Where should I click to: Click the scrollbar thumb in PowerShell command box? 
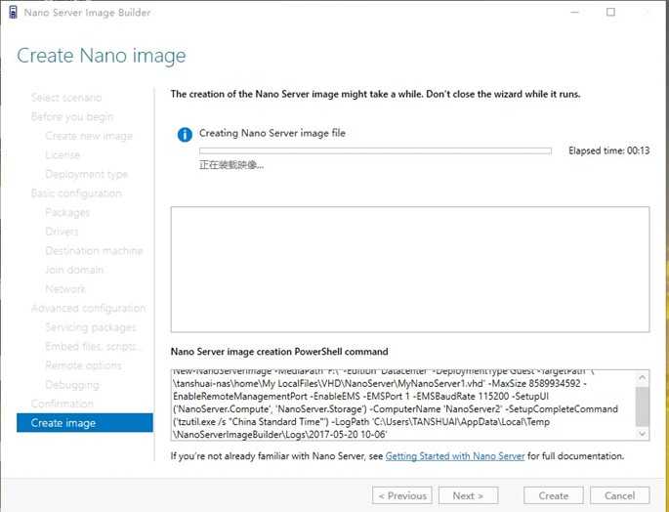click(642, 406)
